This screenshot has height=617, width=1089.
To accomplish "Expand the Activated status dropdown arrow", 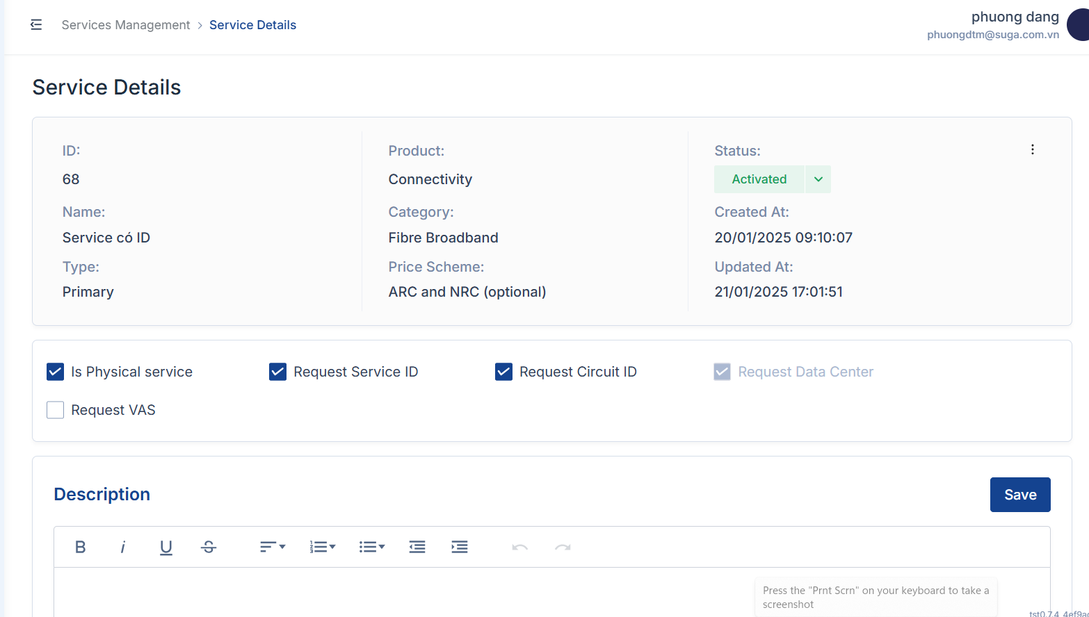I will (818, 179).
